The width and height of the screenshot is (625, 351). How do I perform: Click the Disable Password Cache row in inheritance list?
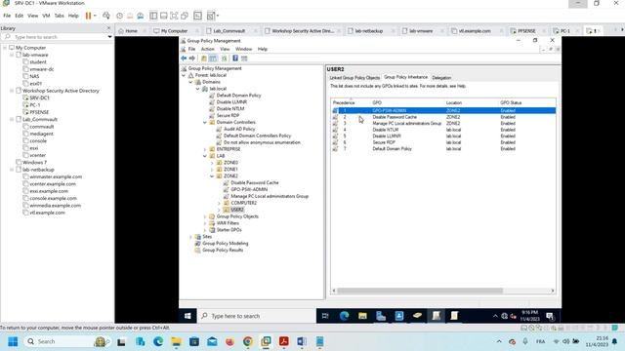[x=443, y=117]
